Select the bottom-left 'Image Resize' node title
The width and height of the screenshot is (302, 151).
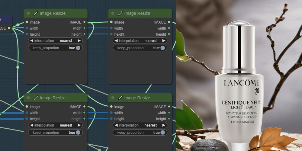(53, 98)
